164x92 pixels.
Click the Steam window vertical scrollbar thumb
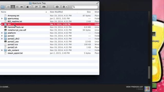click(x=149, y=73)
